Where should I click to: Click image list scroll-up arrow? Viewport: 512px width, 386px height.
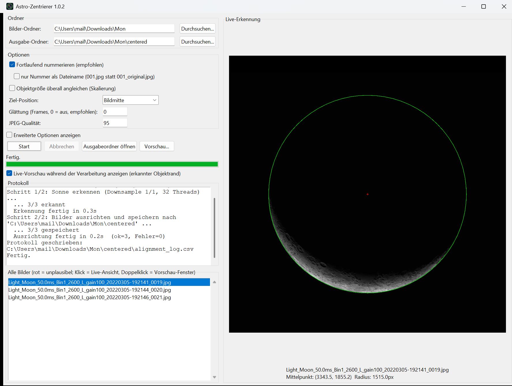coord(214,282)
